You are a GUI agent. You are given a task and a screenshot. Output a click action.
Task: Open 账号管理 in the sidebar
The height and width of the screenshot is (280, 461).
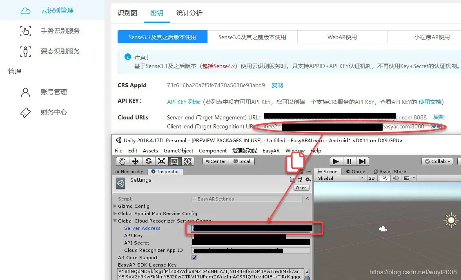(54, 92)
